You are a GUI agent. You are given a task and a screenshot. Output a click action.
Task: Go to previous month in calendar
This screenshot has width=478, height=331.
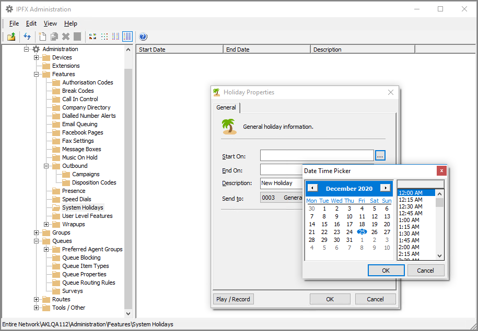[x=312, y=188]
